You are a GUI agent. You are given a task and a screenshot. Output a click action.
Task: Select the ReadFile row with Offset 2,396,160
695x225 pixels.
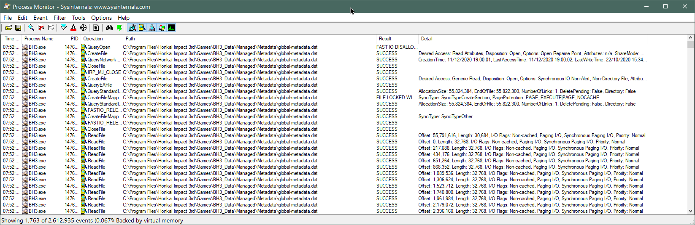[x=324, y=211]
